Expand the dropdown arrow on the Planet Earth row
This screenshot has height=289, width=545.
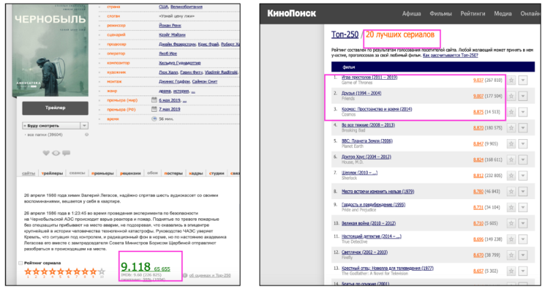[x=523, y=144]
